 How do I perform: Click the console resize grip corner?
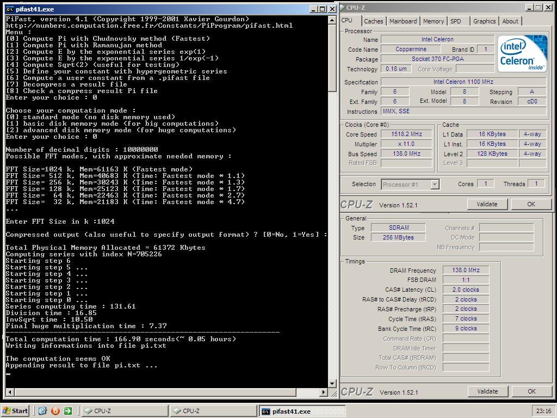point(332,392)
